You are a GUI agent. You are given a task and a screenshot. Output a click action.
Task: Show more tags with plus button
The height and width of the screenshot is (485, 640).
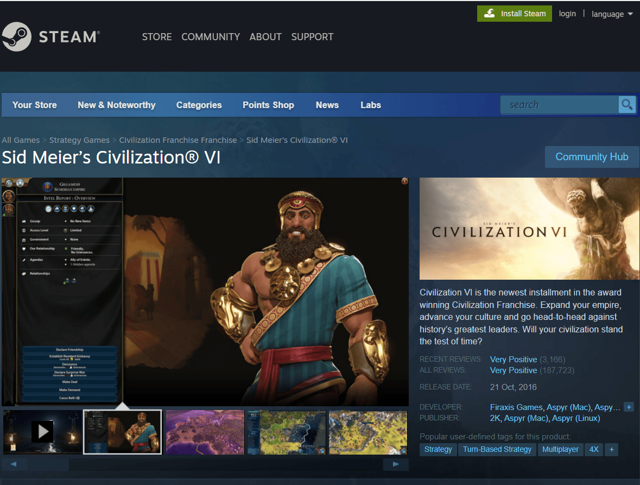(611, 450)
